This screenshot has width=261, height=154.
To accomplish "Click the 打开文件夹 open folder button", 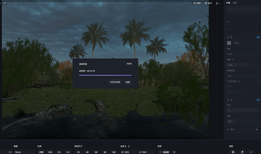I will pyautogui.click(x=115, y=82).
